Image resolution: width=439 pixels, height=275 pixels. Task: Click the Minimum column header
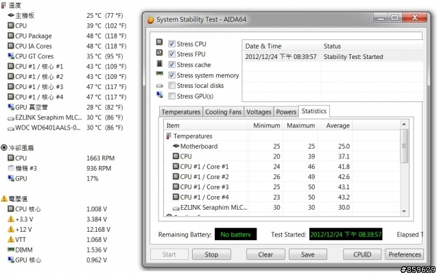click(x=265, y=125)
